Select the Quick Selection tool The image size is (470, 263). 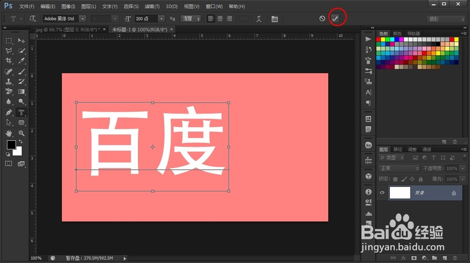click(x=21, y=51)
